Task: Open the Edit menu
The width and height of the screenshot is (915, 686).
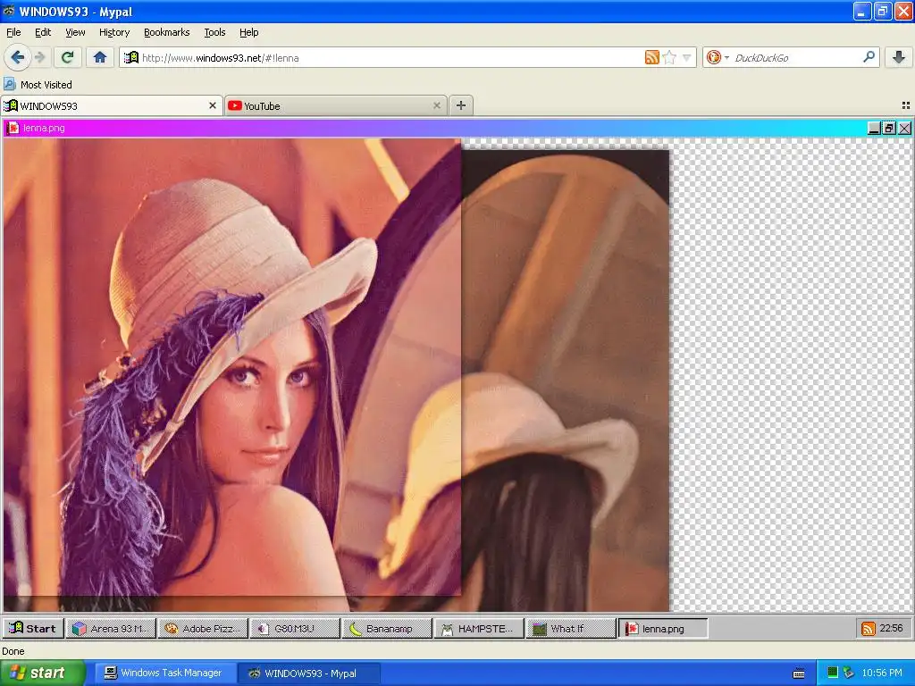Action: [x=43, y=32]
